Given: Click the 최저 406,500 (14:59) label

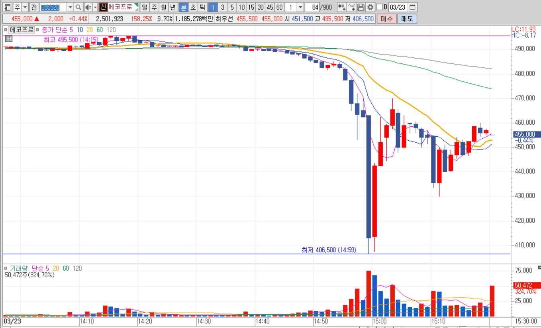Looking at the screenshot, I should 329,250.
